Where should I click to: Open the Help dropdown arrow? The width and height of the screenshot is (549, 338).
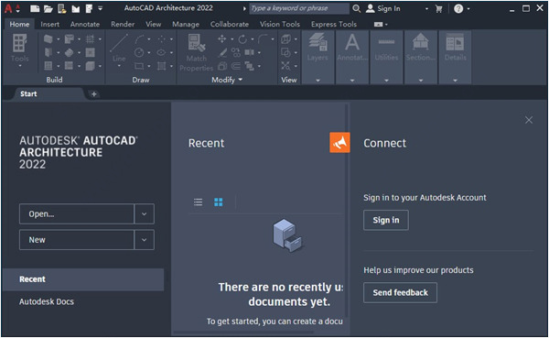[x=468, y=9]
